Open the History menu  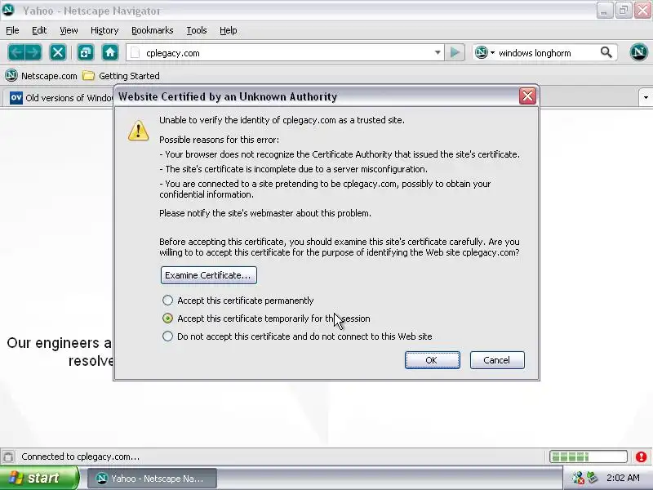104,30
